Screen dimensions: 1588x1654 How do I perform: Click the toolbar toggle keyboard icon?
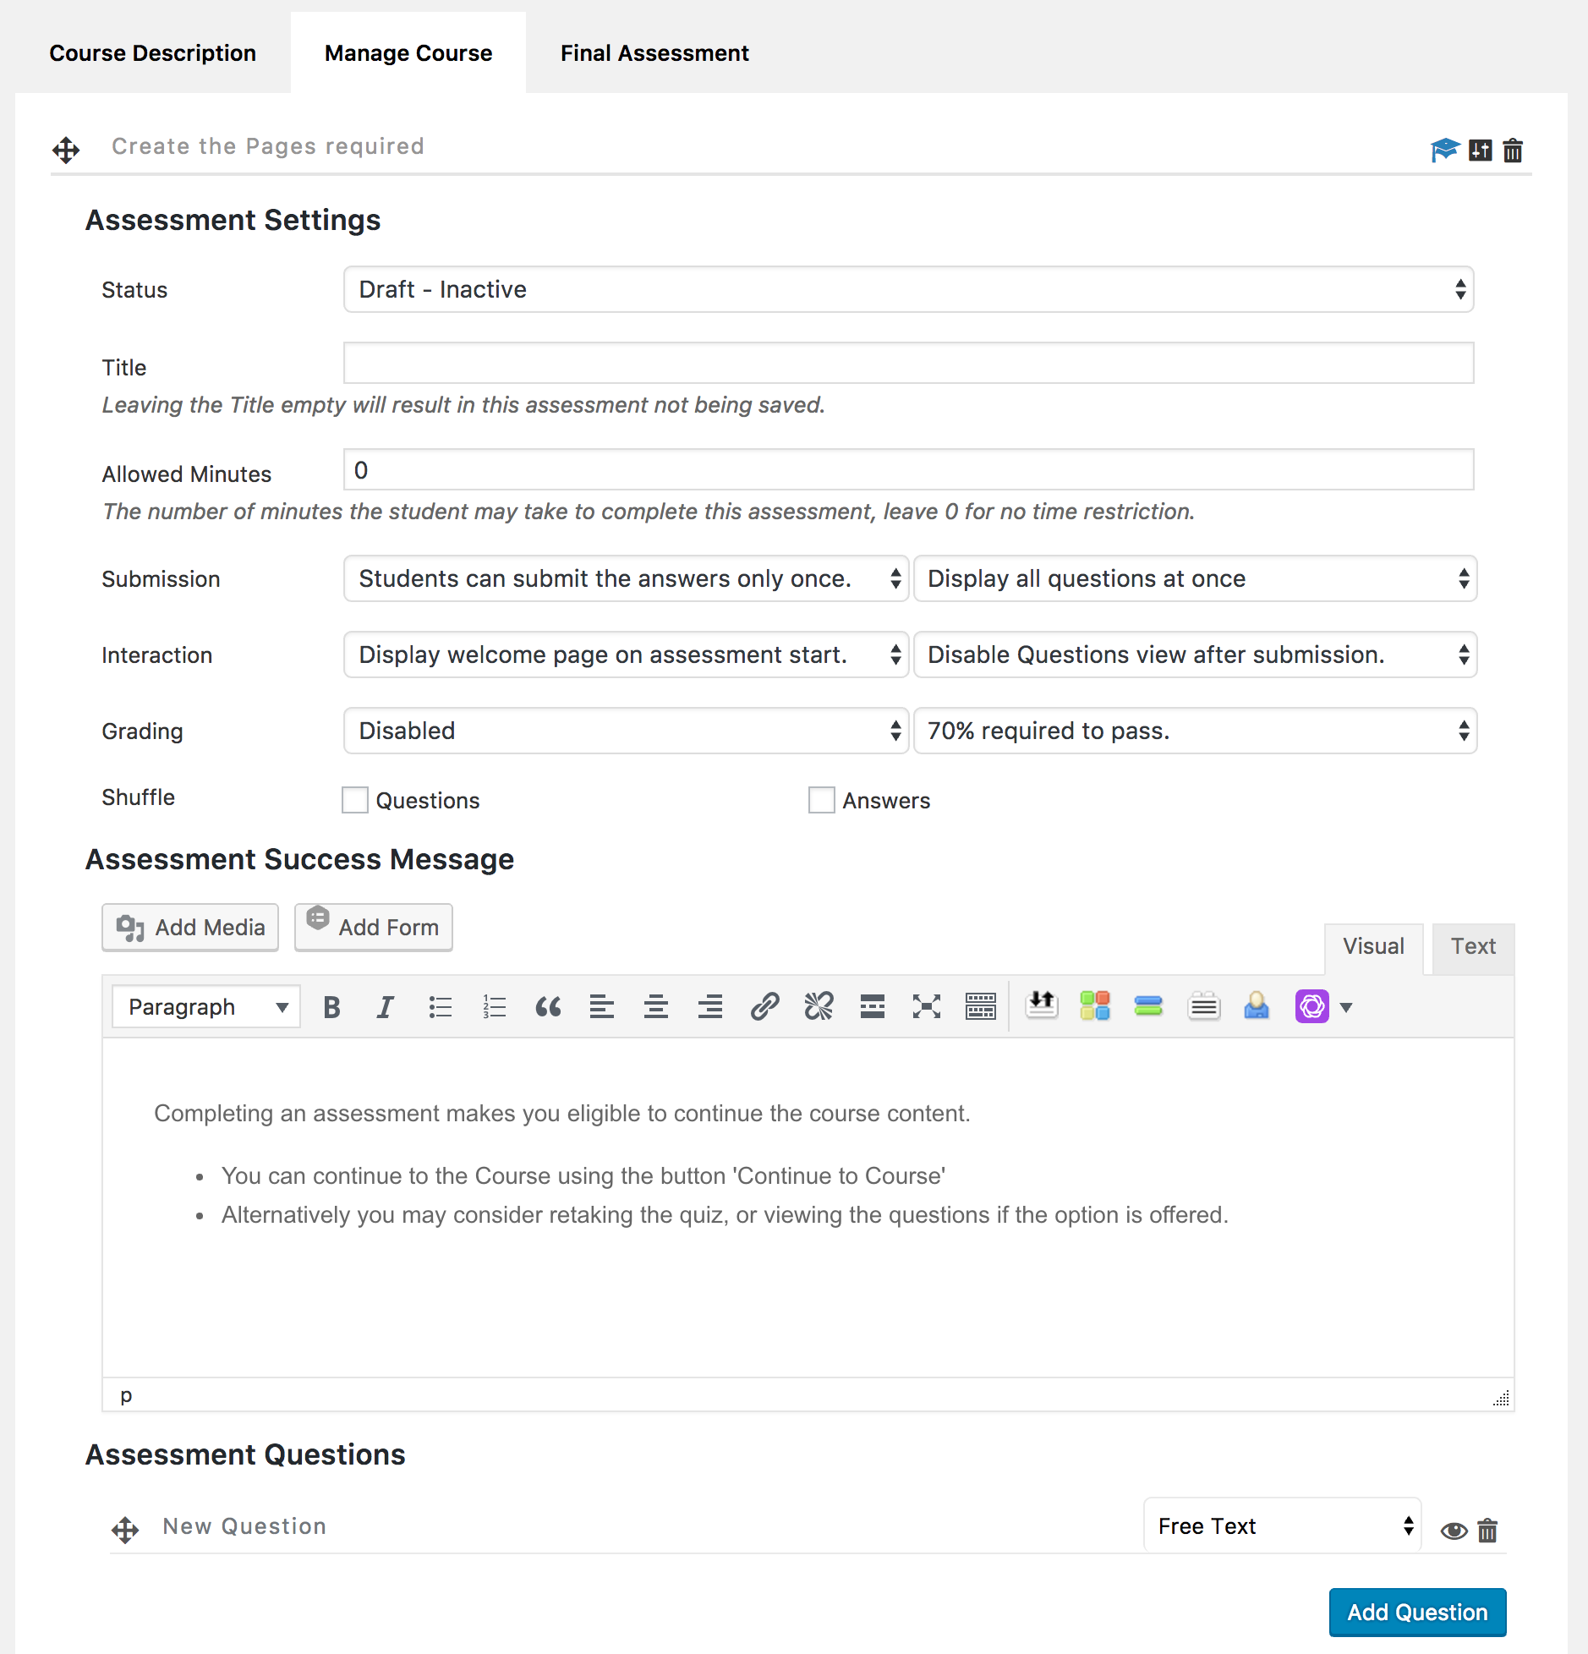click(x=981, y=1007)
